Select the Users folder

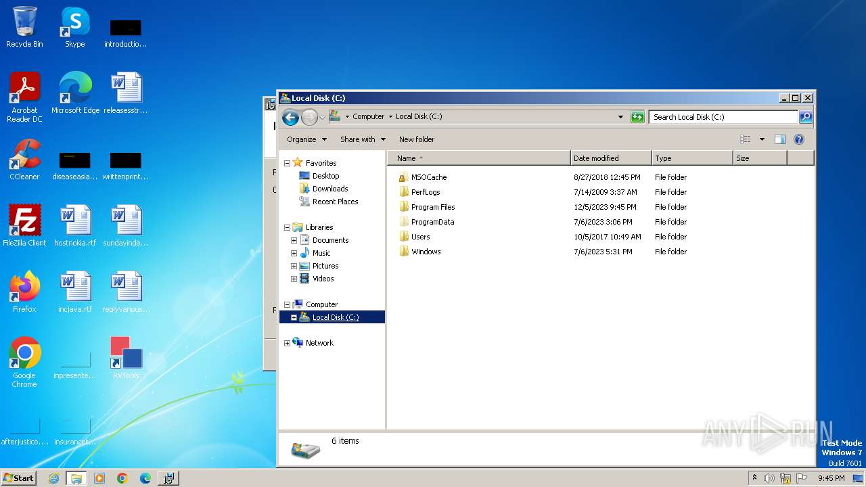420,237
